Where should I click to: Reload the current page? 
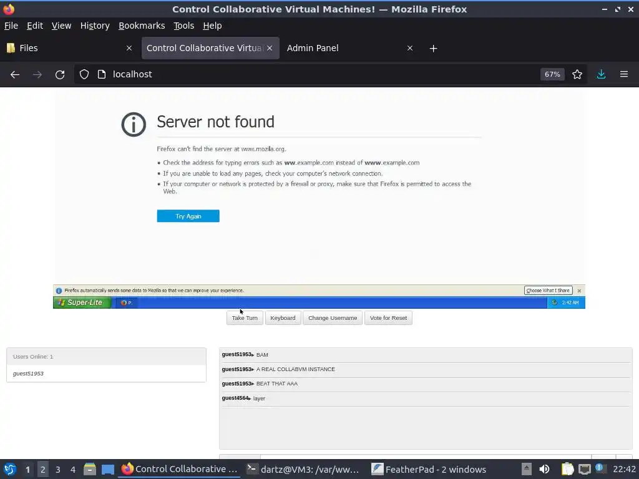coord(60,75)
